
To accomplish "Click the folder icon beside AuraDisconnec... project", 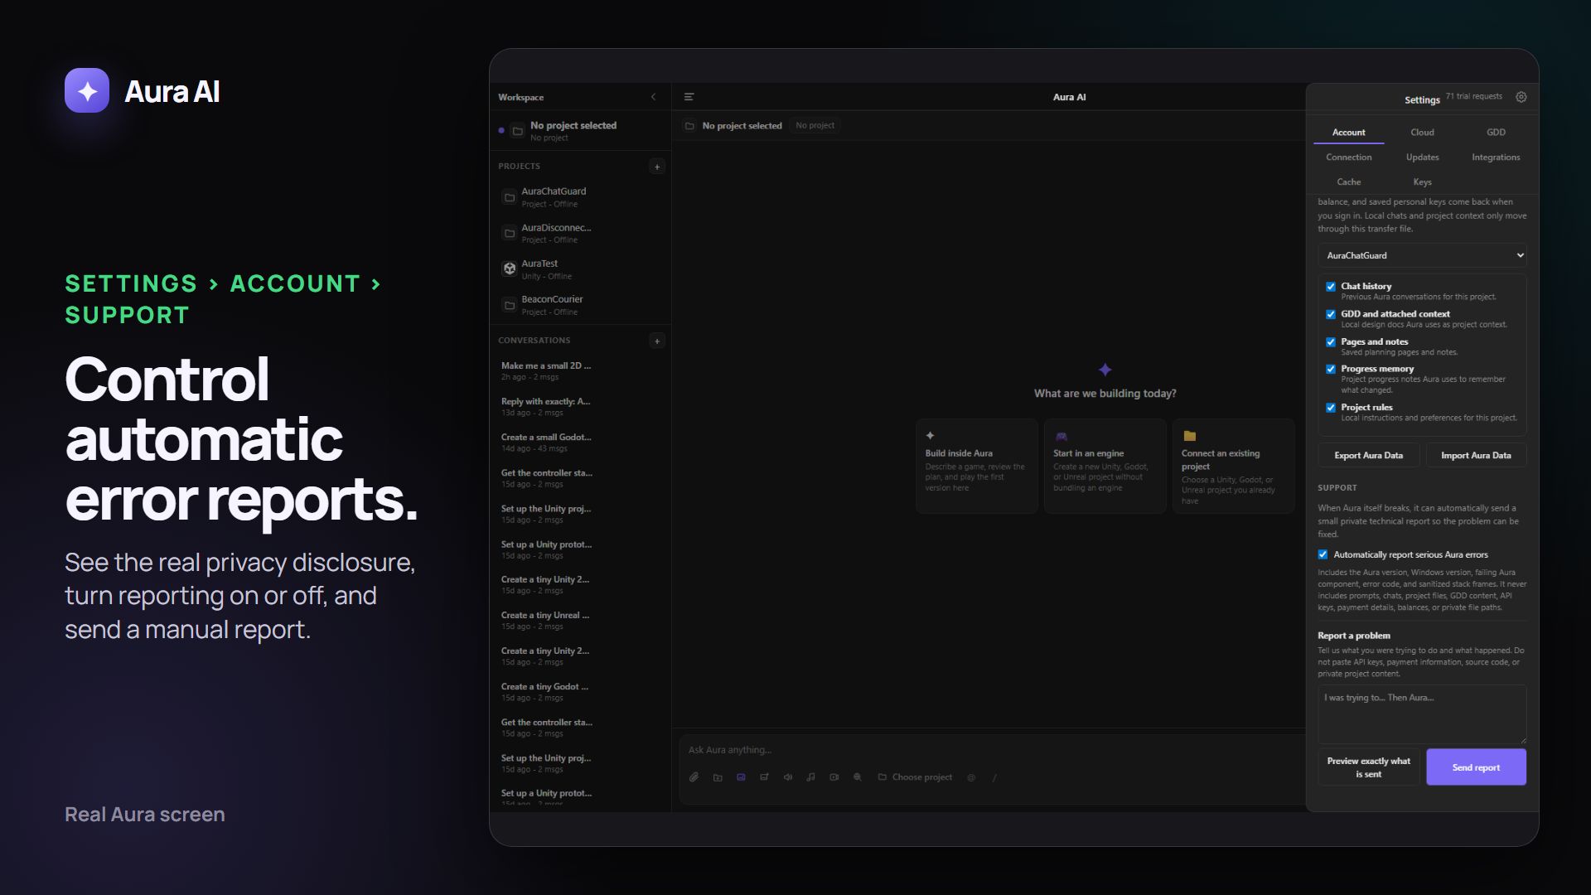I will (510, 233).
